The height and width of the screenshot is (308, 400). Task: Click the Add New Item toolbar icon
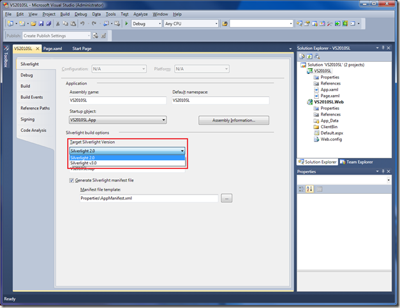tap(22, 24)
